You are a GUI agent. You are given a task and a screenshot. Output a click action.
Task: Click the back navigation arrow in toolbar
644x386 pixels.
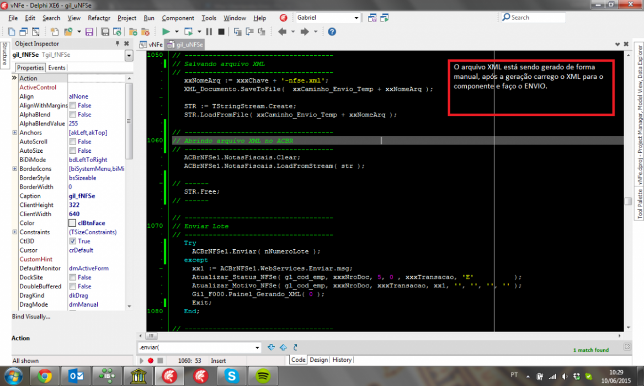[282, 31]
